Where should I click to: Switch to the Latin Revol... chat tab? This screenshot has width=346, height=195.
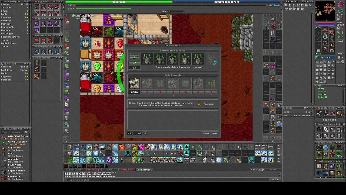[x=144, y=170]
